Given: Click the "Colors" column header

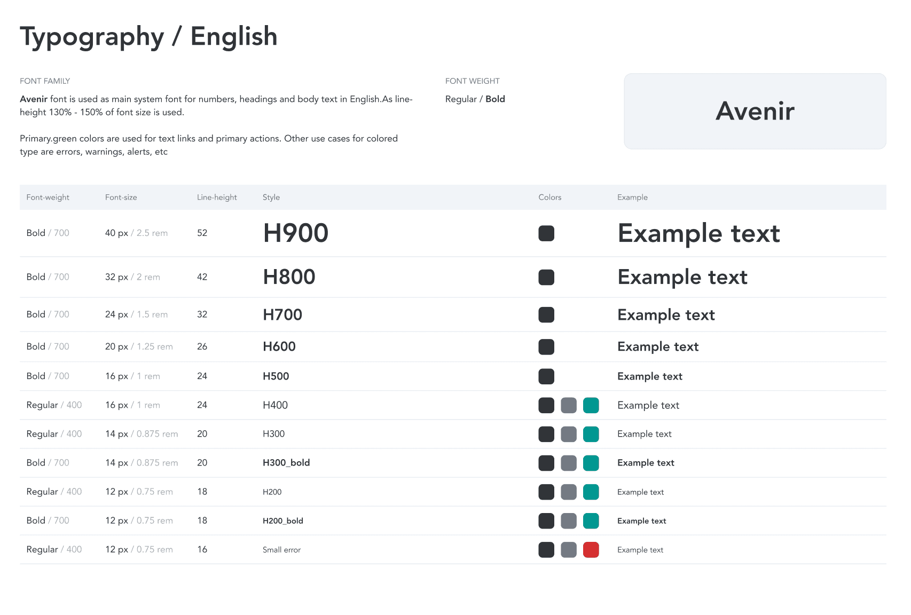Looking at the screenshot, I should click(550, 198).
